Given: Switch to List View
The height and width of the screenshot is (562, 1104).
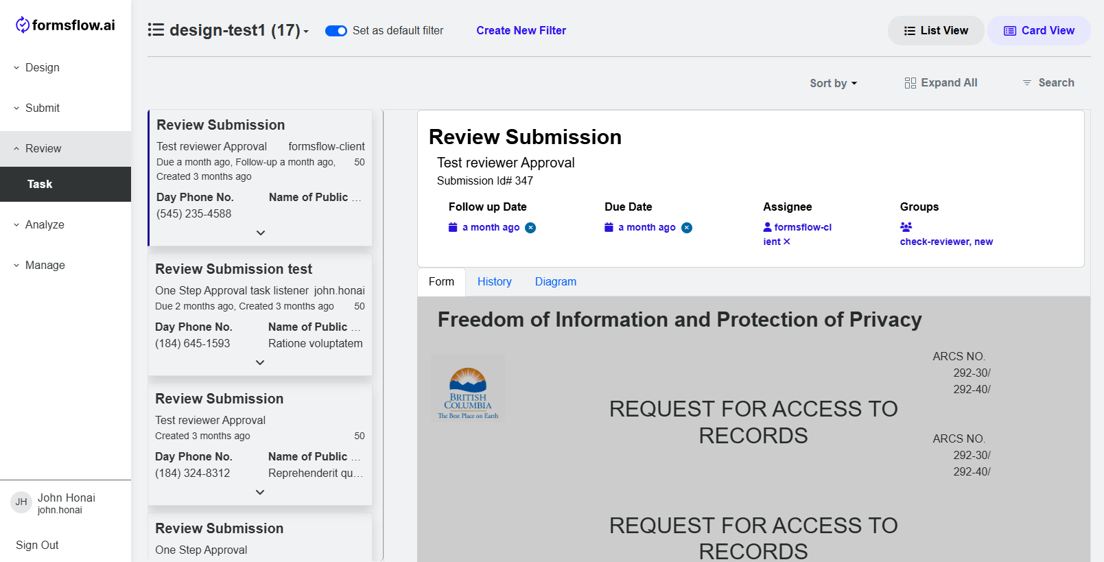Looking at the screenshot, I should click(936, 31).
